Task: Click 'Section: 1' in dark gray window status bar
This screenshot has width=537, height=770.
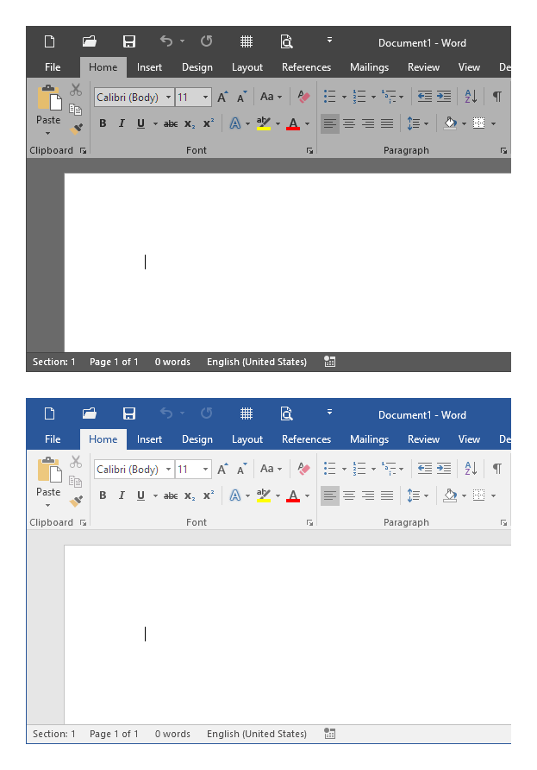Action: [54, 362]
